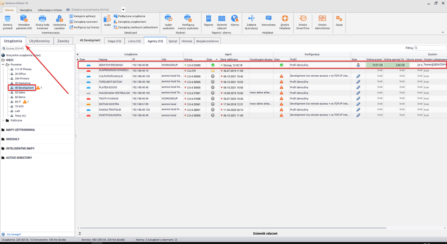The height and width of the screenshot is (244, 447).
Task: Expand the Publiczne folder
Action: point(3,120)
